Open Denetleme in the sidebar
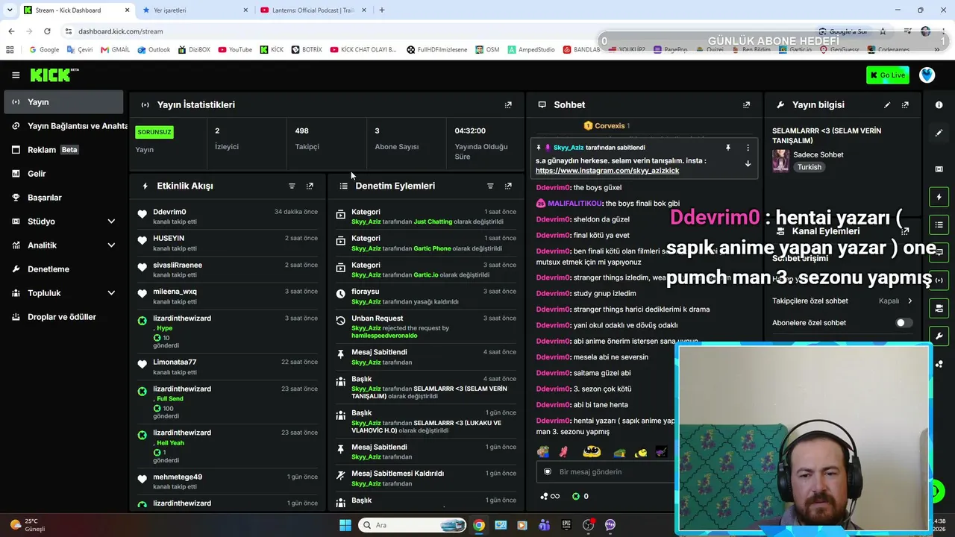Screen dimensions: 955x537 pos(63,269)
